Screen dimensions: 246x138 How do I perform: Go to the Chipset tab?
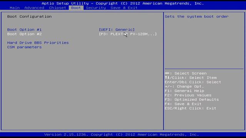click(57, 8)
